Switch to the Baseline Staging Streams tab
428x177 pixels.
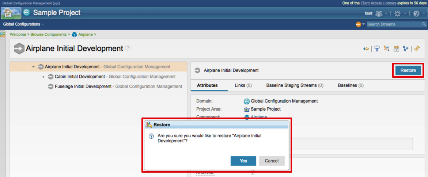tap(295, 85)
